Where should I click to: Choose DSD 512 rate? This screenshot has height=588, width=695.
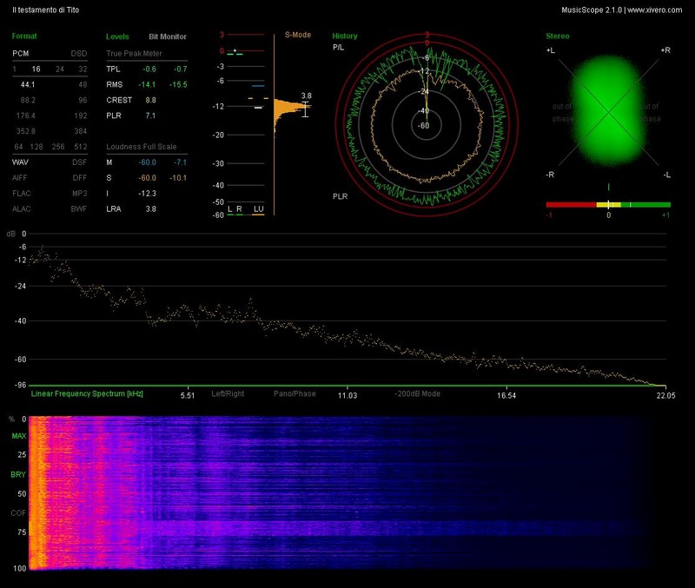point(81,147)
